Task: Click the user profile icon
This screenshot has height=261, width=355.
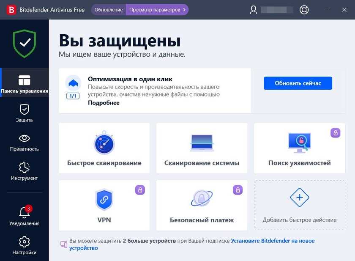Action: [x=253, y=9]
